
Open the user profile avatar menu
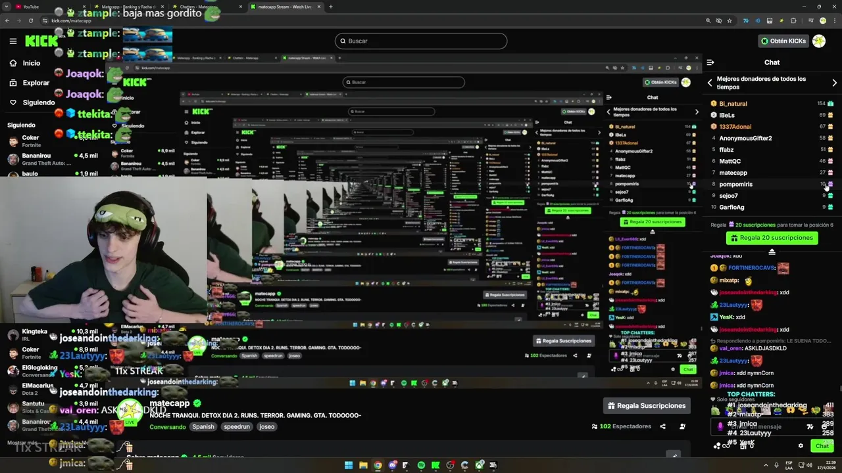click(819, 41)
